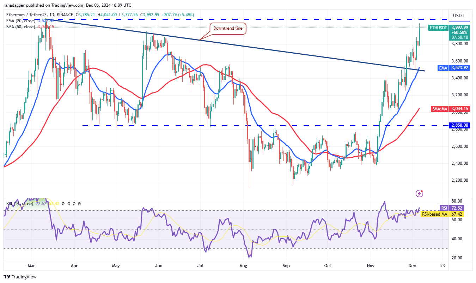Click the Nov date on the time axis

[x=371, y=265]
